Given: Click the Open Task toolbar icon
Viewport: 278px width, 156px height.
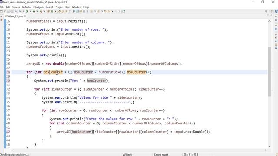Looking at the screenshot, I should [x=63, y=11].
